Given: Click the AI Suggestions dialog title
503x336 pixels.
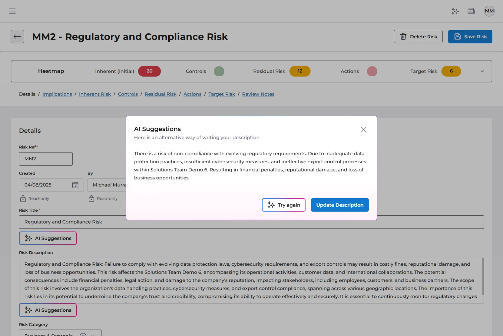Looking at the screenshot, I should point(157,129).
